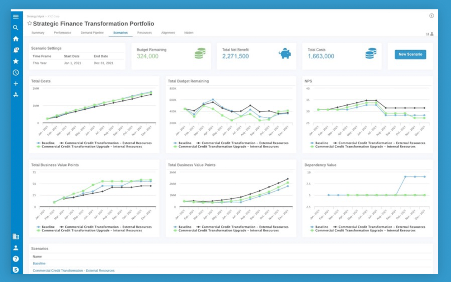This screenshot has width=451, height=282.
Task: Open the user profile icon in the sidebar
Action: [16, 248]
